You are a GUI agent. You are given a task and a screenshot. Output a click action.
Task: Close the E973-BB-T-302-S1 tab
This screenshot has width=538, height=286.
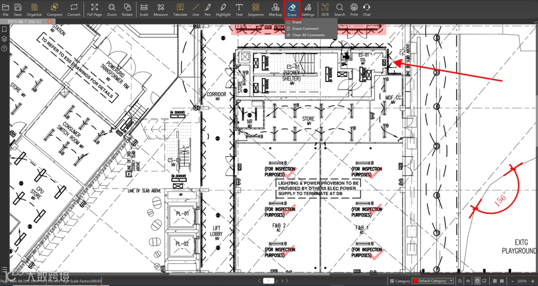[49, 21]
